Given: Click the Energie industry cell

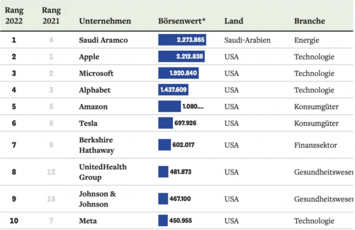Looking at the screenshot, I should pyautogui.click(x=306, y=40).
